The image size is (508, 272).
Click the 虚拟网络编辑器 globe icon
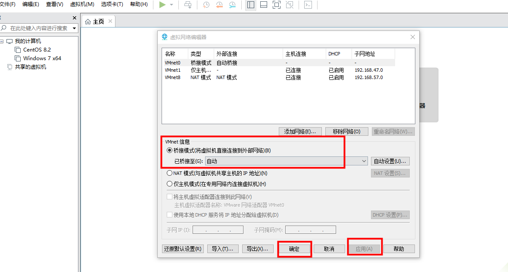point(165,37)
